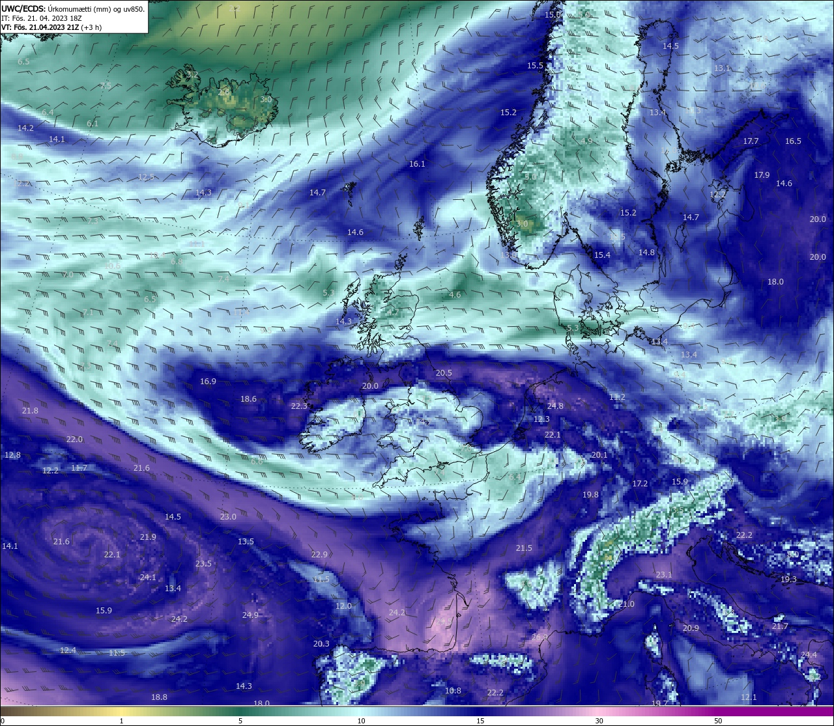Viewport: 834px width, 726px height.
Task: Click the 12.0 value in the Bay of Biscay
Action: [343, 606]
